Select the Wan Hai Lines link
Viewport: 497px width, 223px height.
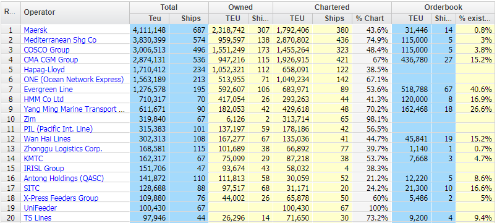pos(47,139)
